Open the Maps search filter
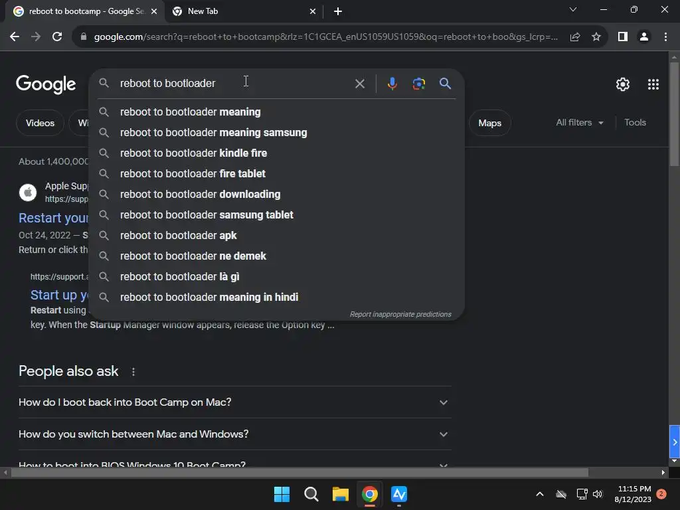The height and width of the screenshot is (510, 680). (489, 123)
